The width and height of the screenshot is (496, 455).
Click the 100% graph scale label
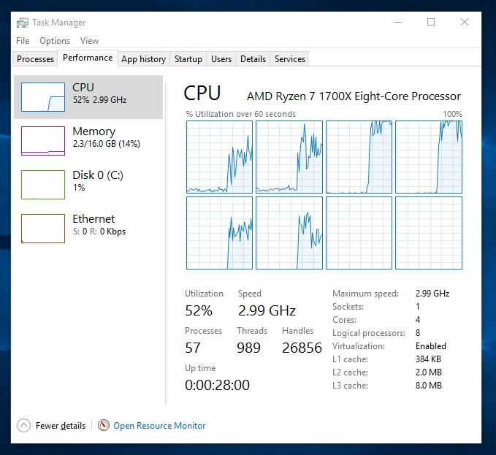(x=453, y=114)
